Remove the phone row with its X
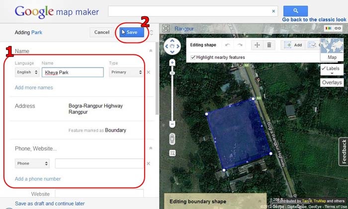This screenshot has width=348, height=209. click(149, 163)
